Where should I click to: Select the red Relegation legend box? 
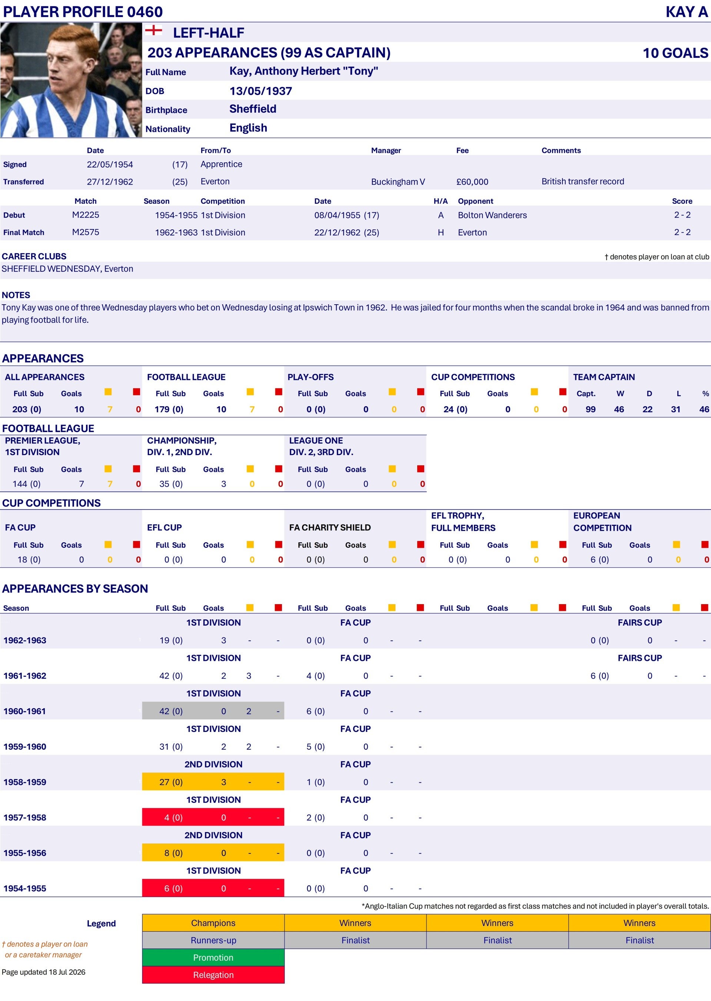click(213, 975)
